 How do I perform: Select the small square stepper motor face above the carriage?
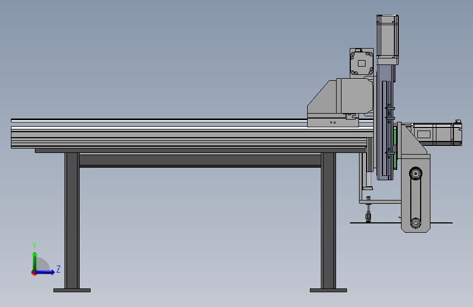[361, 63]
